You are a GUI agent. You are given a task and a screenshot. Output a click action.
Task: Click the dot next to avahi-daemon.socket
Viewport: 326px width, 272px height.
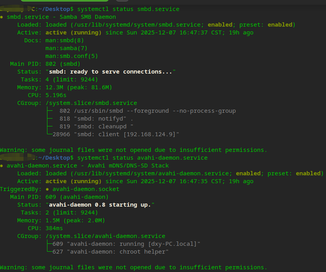[x=47, y=189]
